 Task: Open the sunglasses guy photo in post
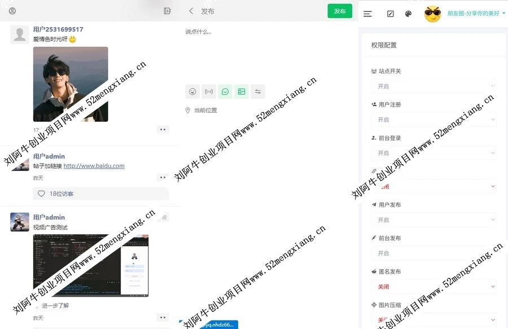[x=71, y=84]
